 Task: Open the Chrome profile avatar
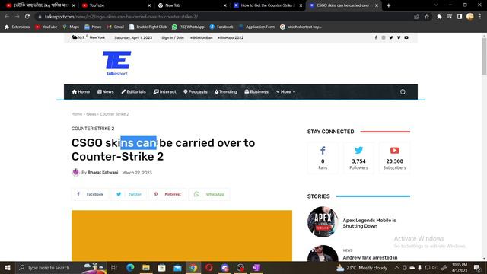[470, 17]
